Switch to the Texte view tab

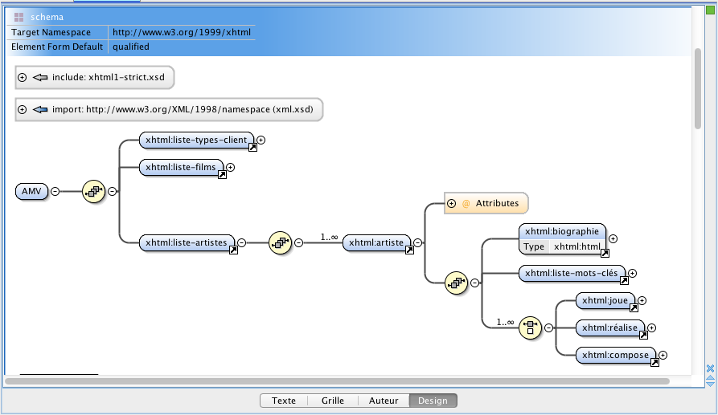click(x=284, y=401)
